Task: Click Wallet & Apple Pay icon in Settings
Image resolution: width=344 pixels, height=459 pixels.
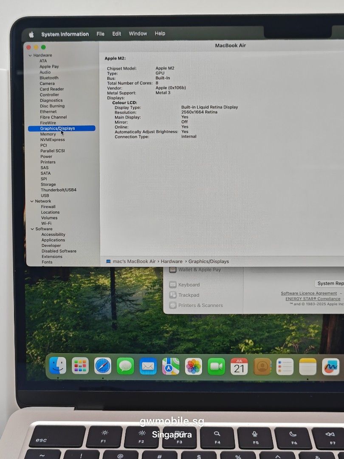Action: (x=173, y=269)
